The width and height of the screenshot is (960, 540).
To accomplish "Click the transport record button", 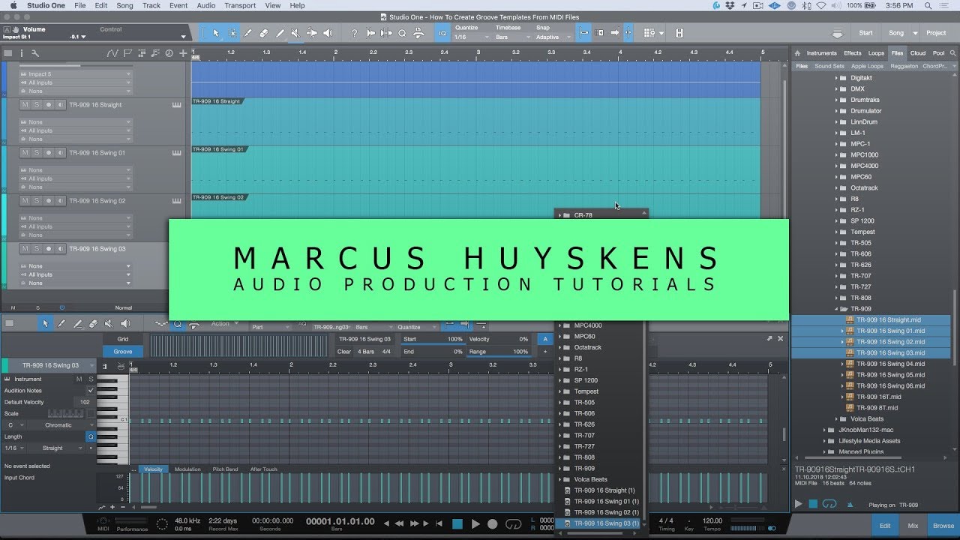I will tap(493, 524).
